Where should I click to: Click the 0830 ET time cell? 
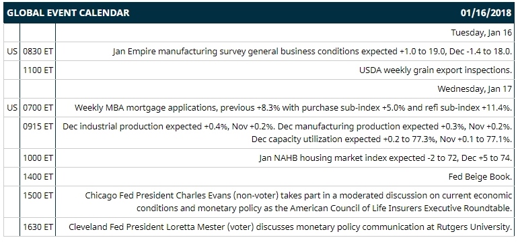(x=38, y=52)
